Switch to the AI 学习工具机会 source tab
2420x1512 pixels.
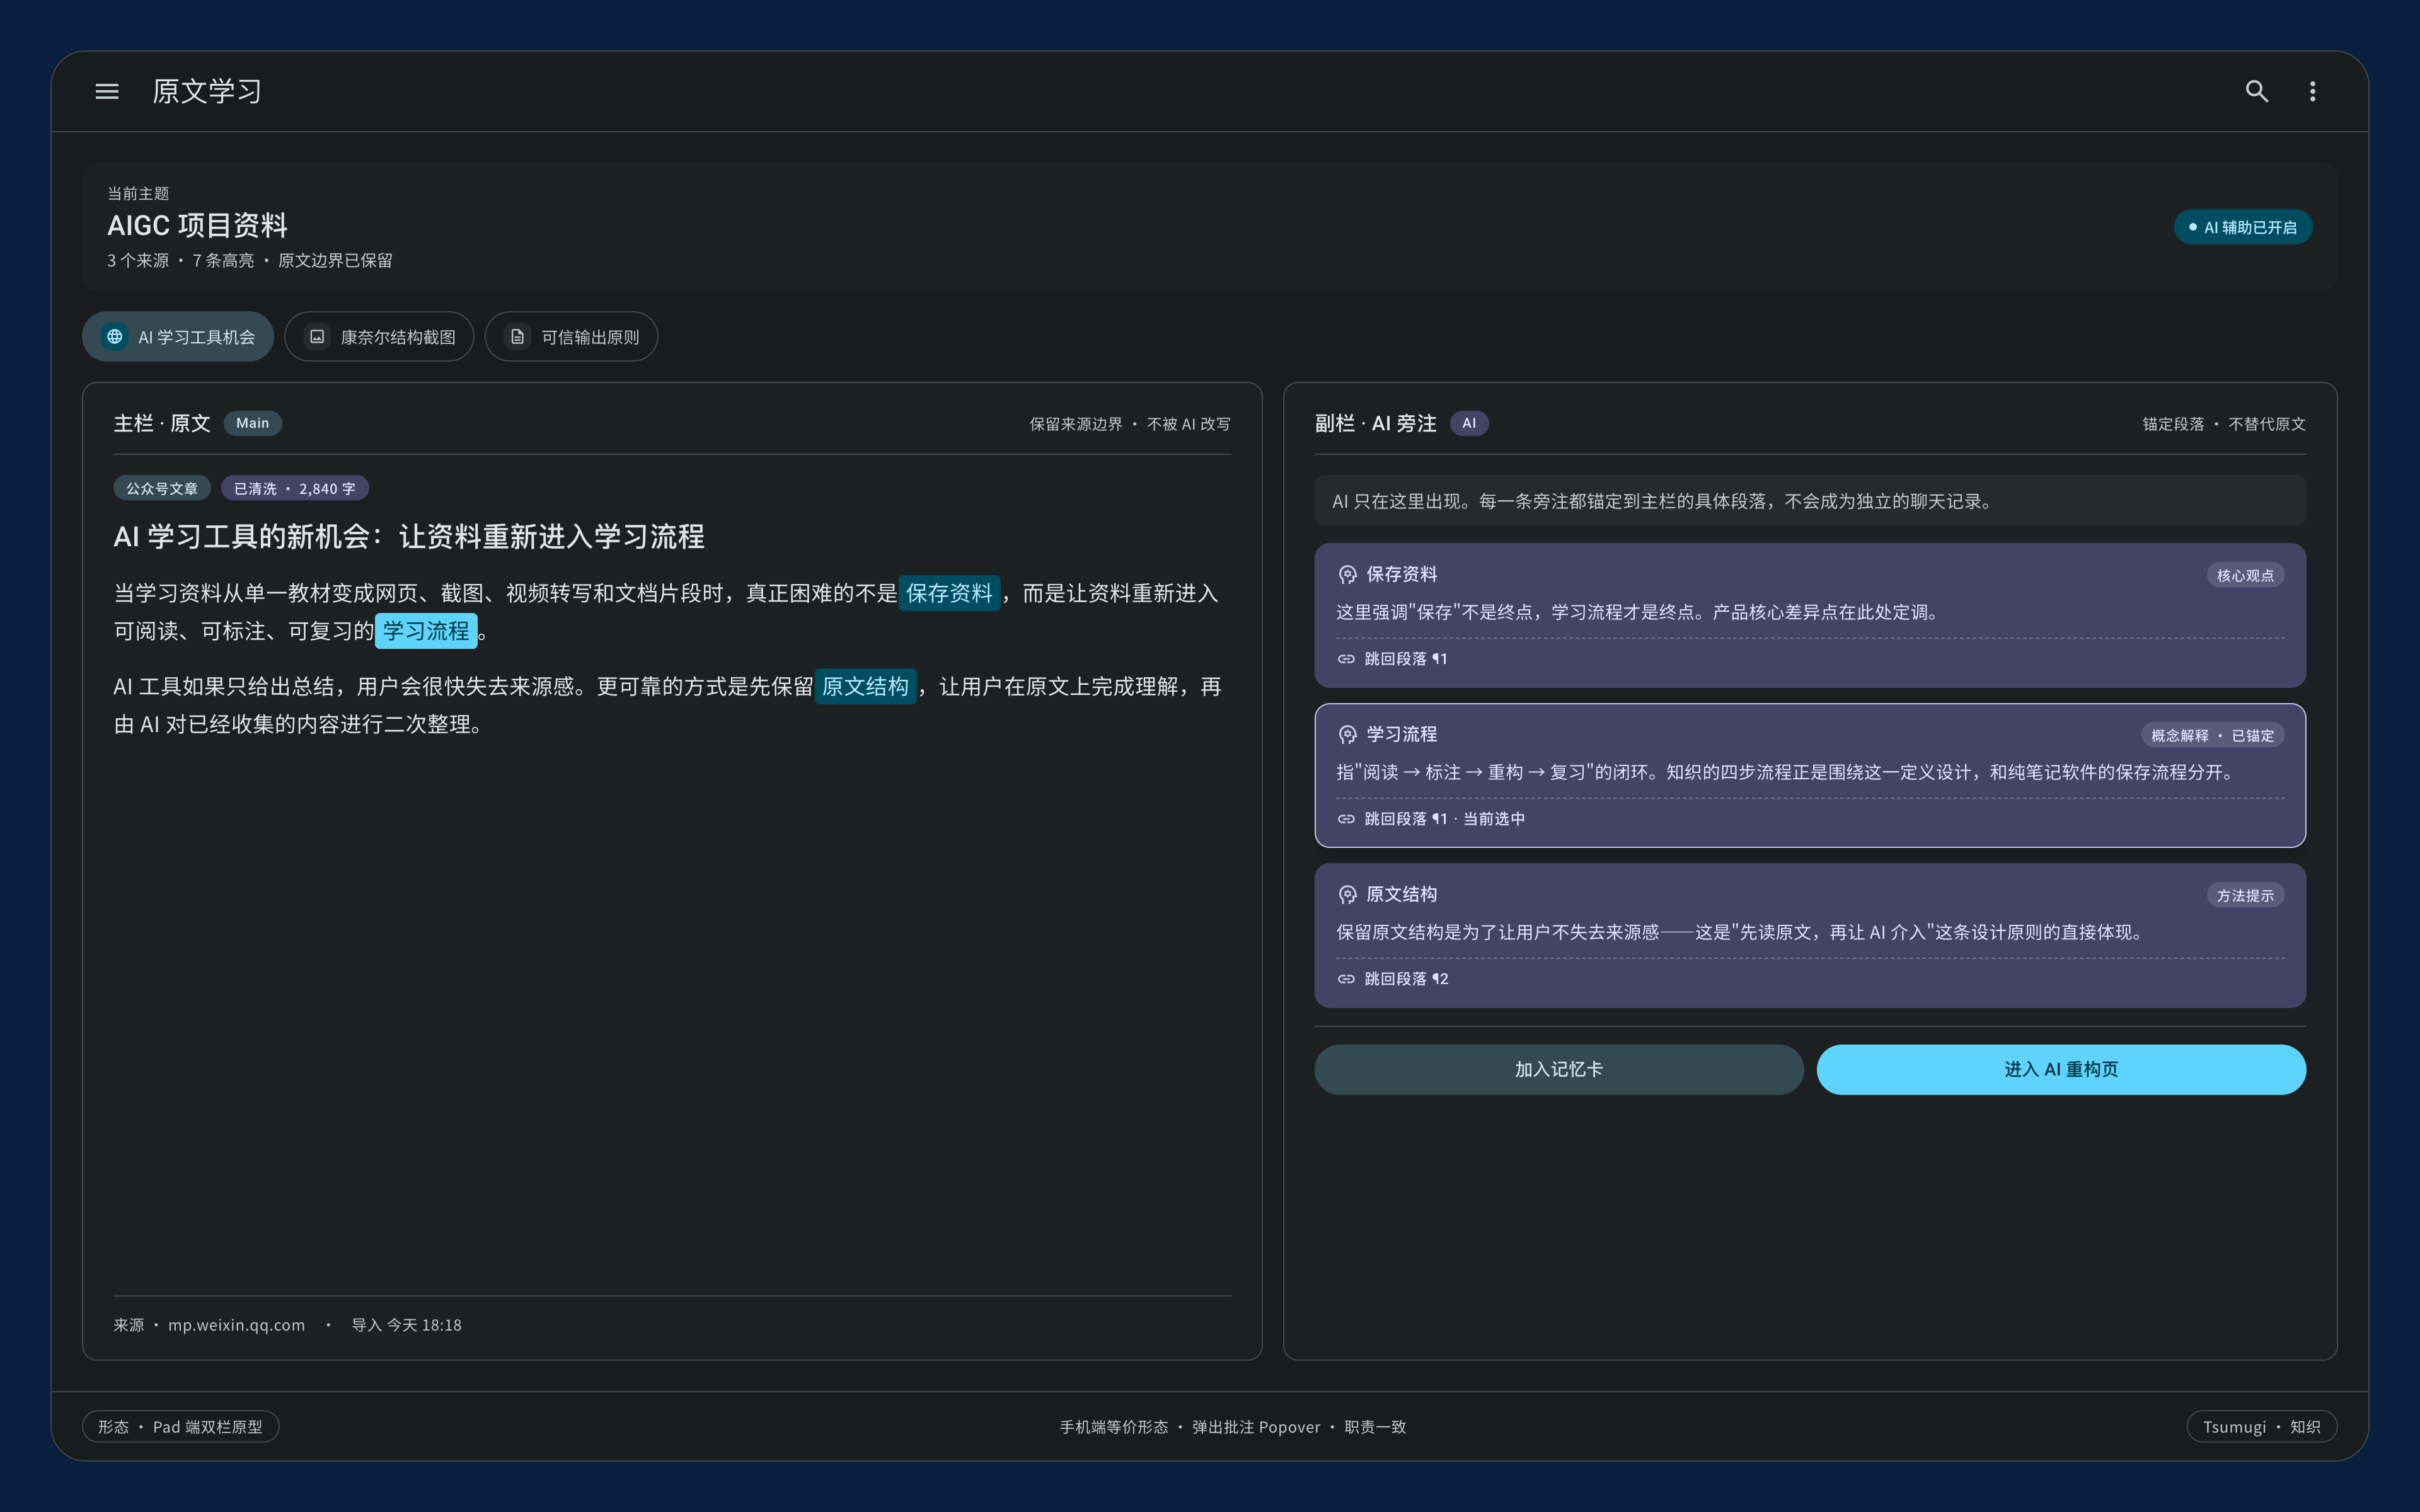pos(178,337)
